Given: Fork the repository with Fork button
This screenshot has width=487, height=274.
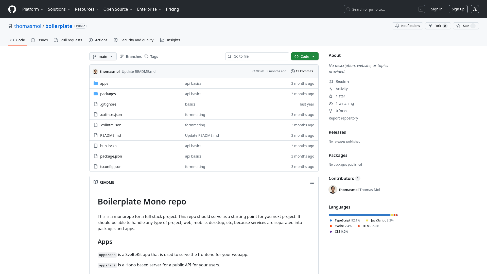Looking at the screenshot, I should click(438, 26).
